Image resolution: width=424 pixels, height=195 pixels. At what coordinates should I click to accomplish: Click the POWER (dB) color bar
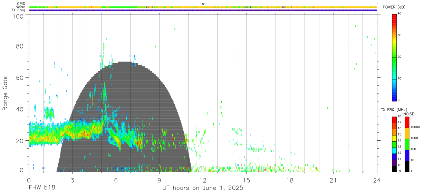[394, 57]
